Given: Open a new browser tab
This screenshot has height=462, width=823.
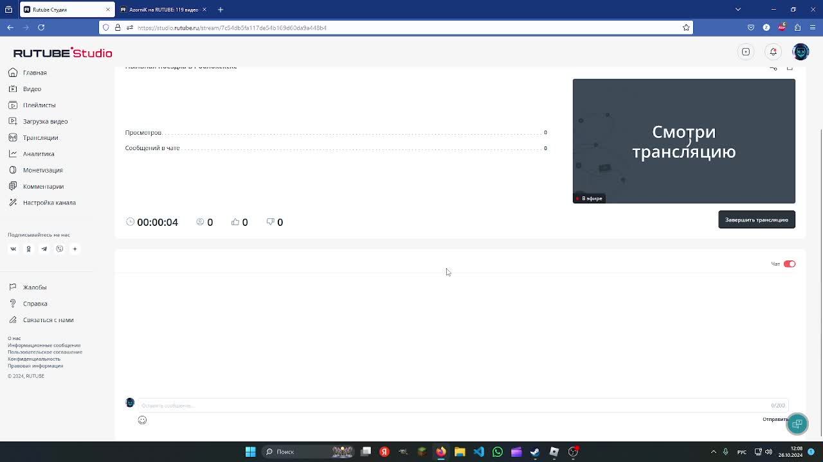Looking at the screenshot, I should (221, 10).
